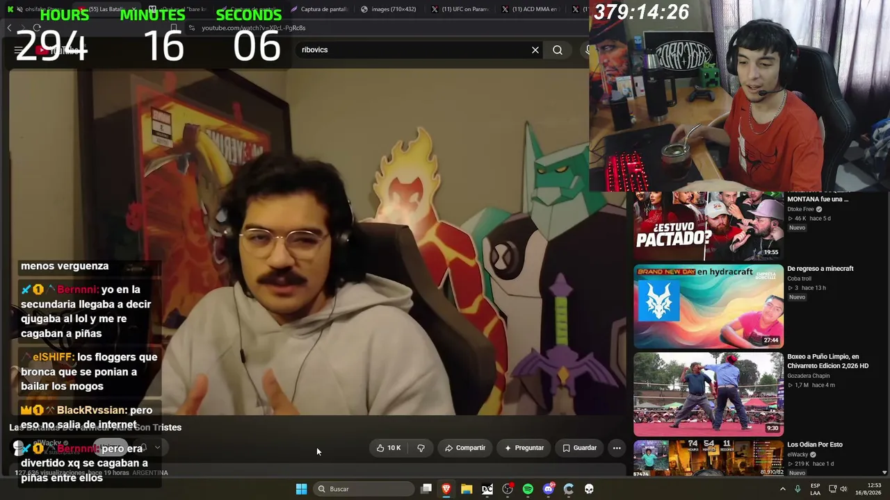Open Spotify from the taskbar
The image size is (890, 500).
click(x=528, y=489)
